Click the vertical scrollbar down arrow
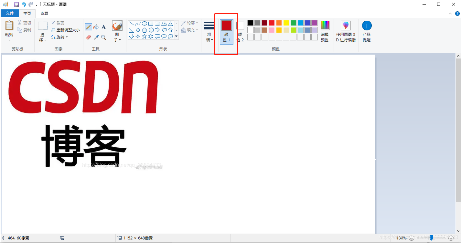Image resolution: width=461 pixels, height=243 pixels. (458, 231)
